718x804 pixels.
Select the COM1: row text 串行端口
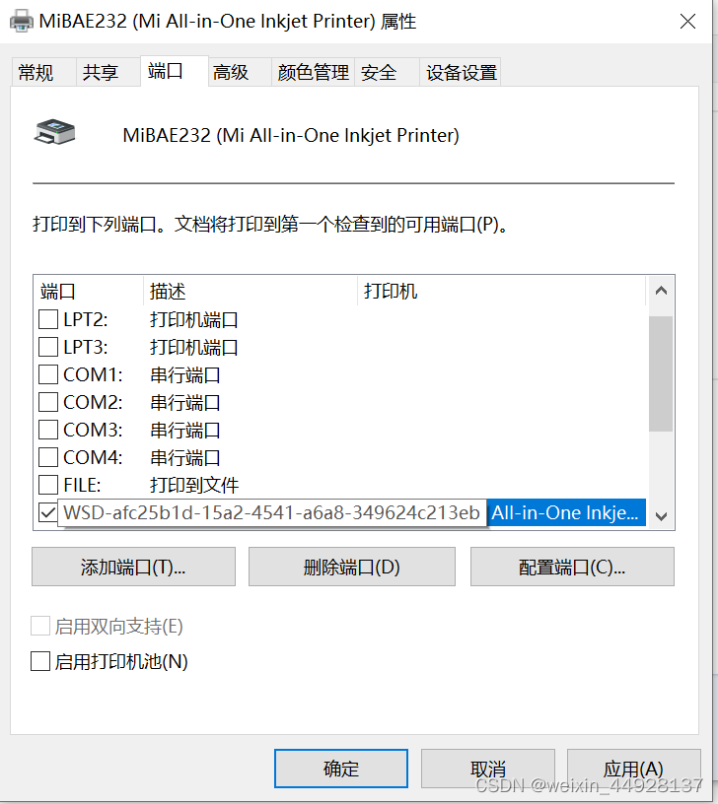185,374
